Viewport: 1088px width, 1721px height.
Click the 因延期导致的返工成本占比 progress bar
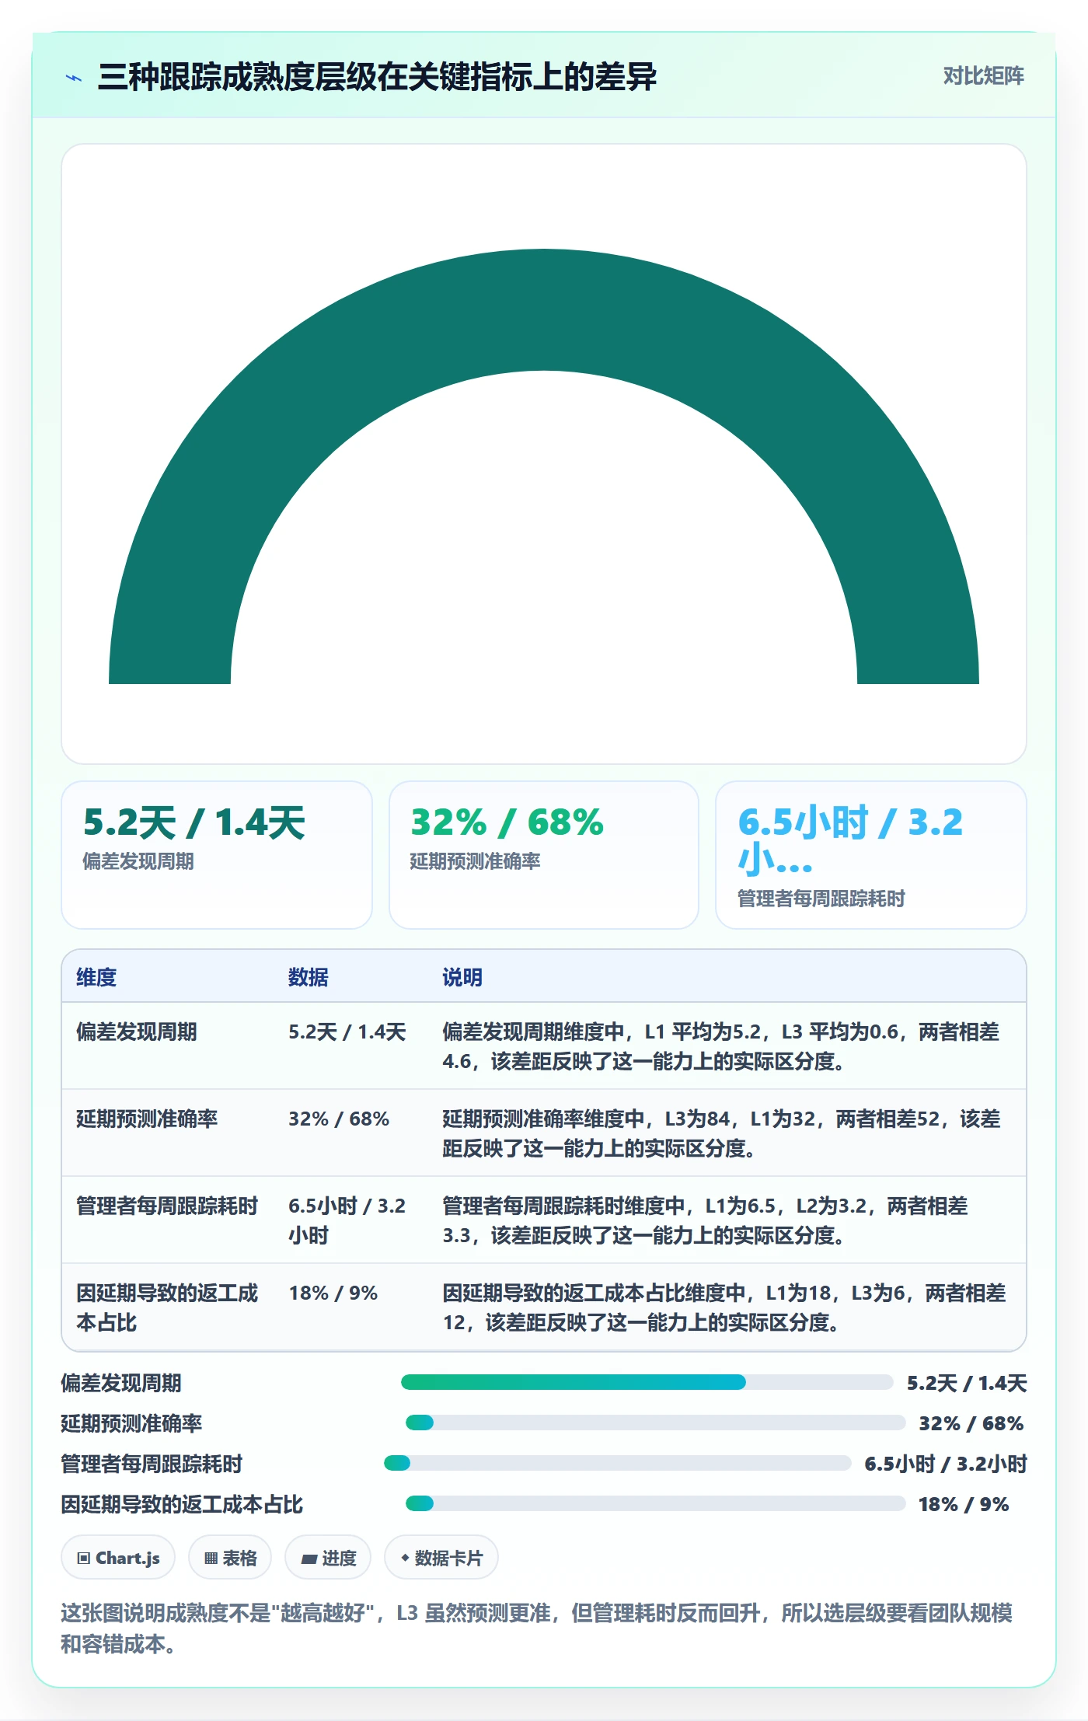655,1503
